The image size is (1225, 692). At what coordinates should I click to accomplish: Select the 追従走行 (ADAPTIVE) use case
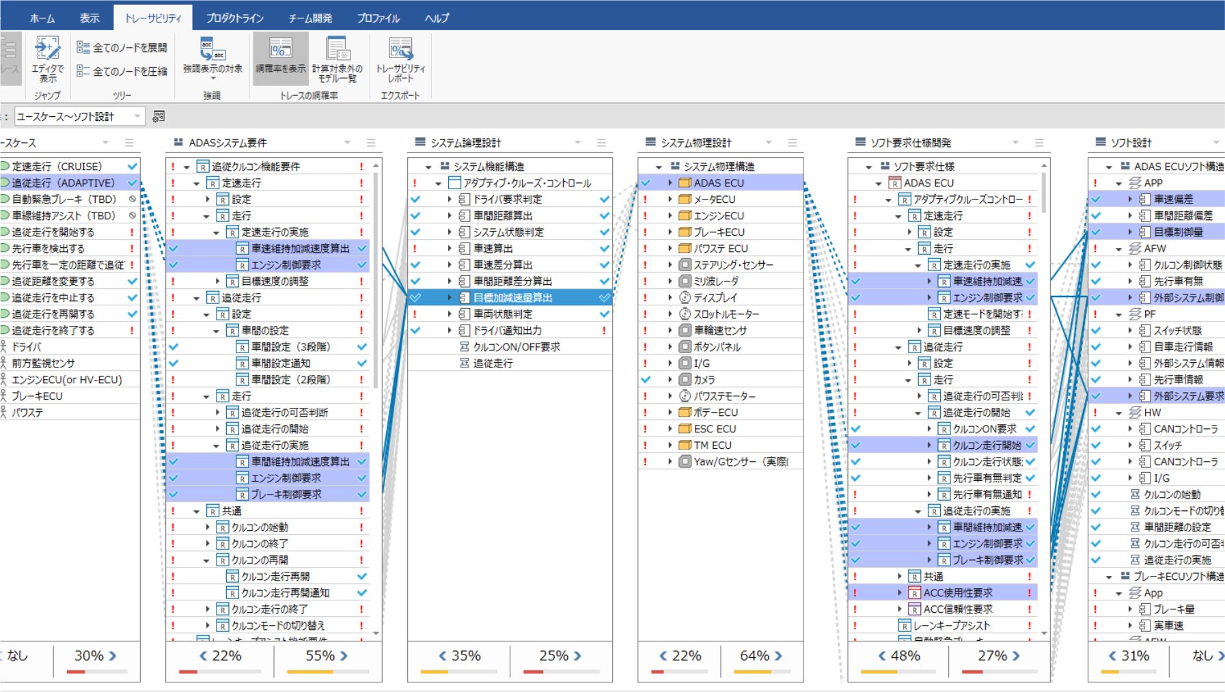(70, 183)
